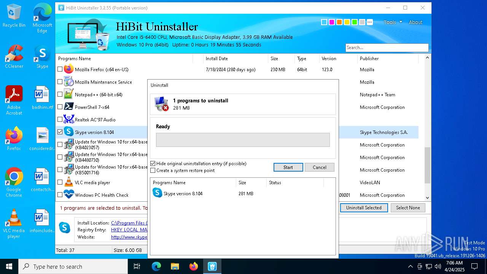The height and width of the screenshot is (274, 487).
Task: Sort list by Version column
Action: click(338, 59)
